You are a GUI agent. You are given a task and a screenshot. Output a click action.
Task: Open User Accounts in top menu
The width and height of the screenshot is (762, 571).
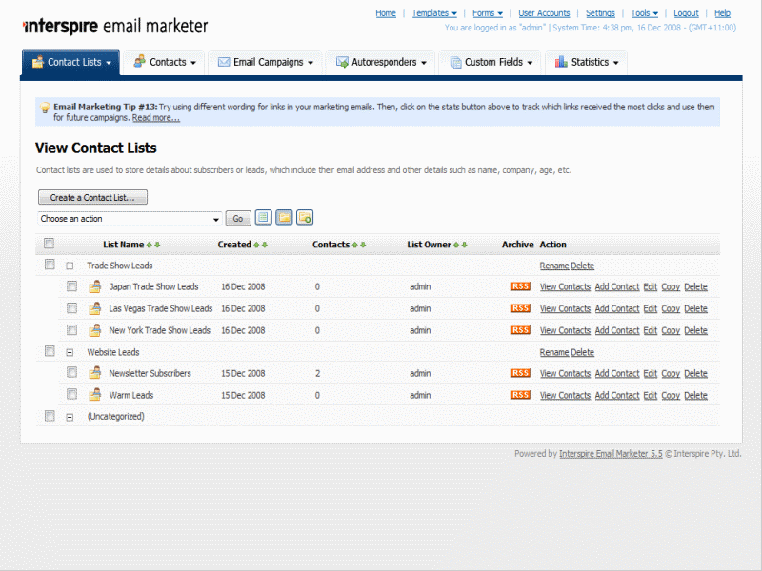[544, 13]
